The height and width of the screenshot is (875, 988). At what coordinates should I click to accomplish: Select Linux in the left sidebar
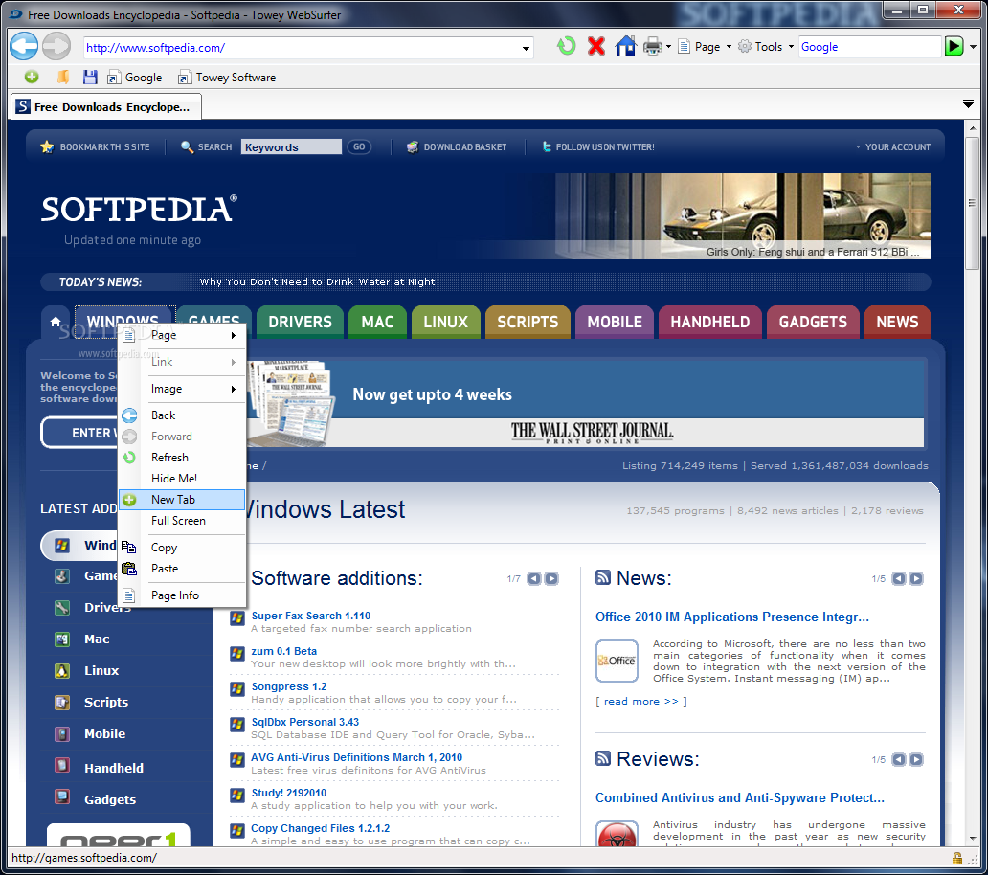click(101, 670)
